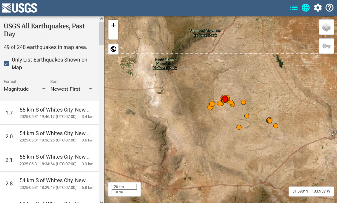The height and width of the screenshot is (203, 337).
Task: Select the magnitude 1.7 earthquake at 19:46:17
Action: [x=49, y=113]
